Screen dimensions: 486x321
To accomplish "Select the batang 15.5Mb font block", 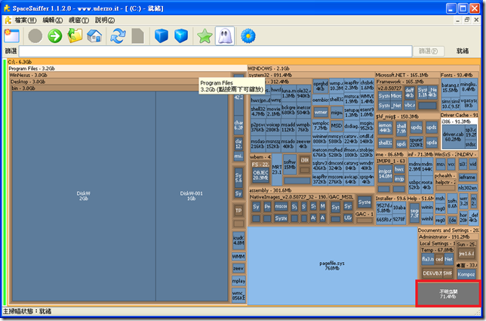I will pos(450,88).
